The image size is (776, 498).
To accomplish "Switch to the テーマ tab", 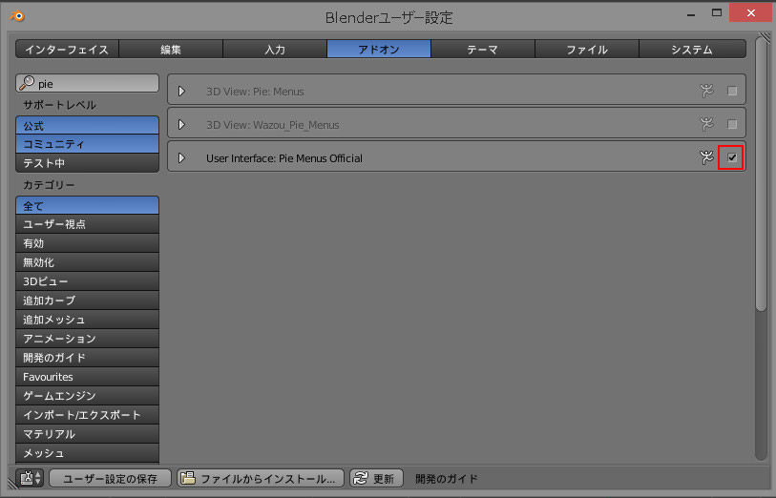I will (483, 49).
